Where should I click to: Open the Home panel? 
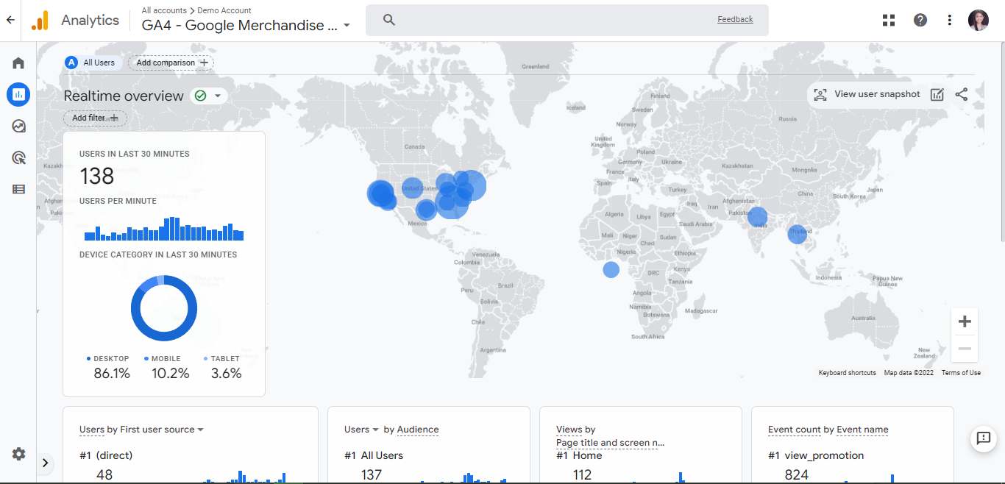[18, 63]
